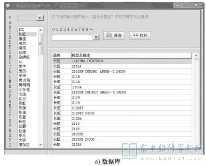Click the 查询 search button
This screenshot has width=206, height=166.
[x=114, y=35]
